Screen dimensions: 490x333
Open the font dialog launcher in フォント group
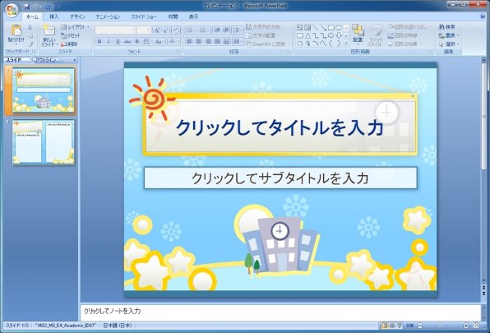[178, 52]
